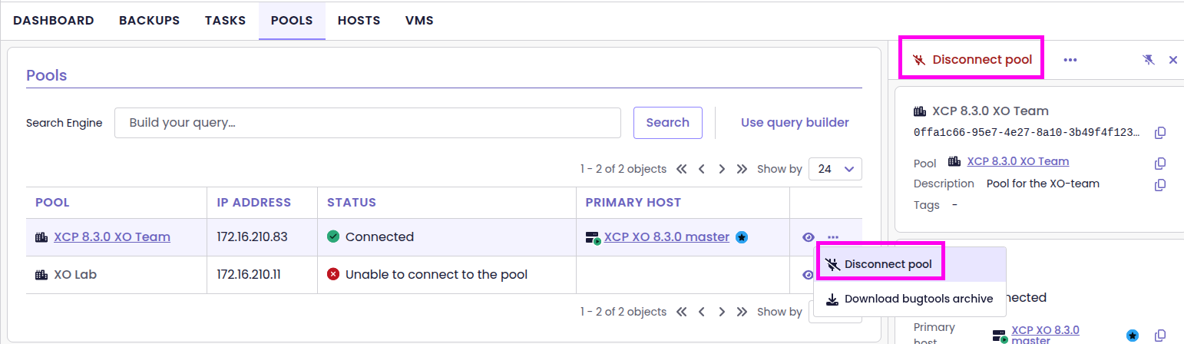Copy the pool UUID with copy icon
Screen dimensions: 1184x344
[x=1160, y=133]
